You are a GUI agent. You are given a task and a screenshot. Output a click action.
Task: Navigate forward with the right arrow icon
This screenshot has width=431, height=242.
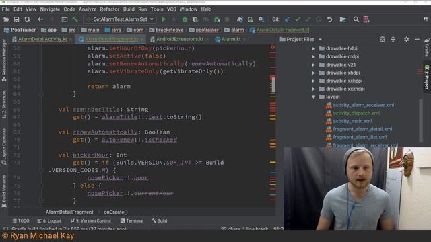click(51, 19)
